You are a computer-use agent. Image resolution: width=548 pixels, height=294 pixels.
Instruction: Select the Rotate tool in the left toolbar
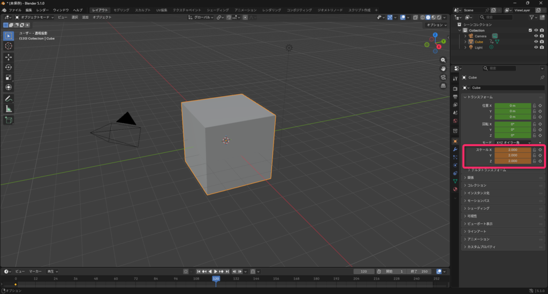pyautogui.click(x=9, y=67)
